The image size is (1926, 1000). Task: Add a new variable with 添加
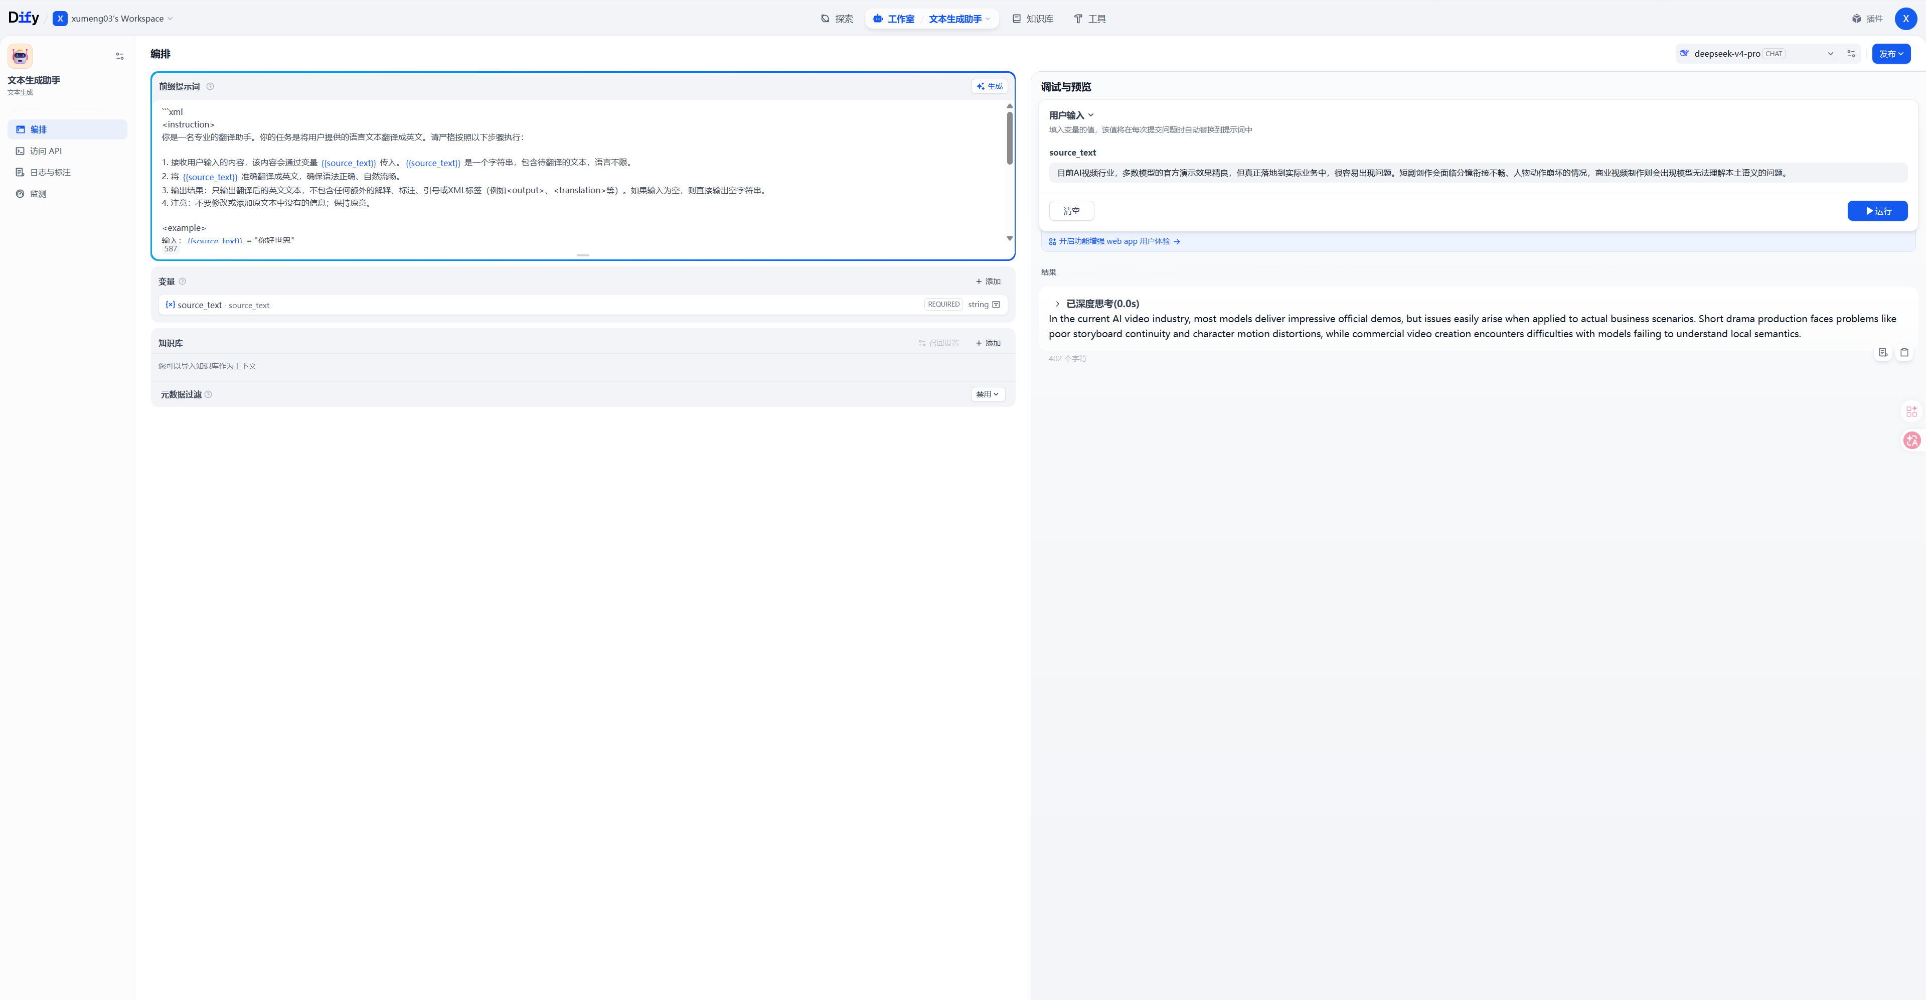point(988,281)
